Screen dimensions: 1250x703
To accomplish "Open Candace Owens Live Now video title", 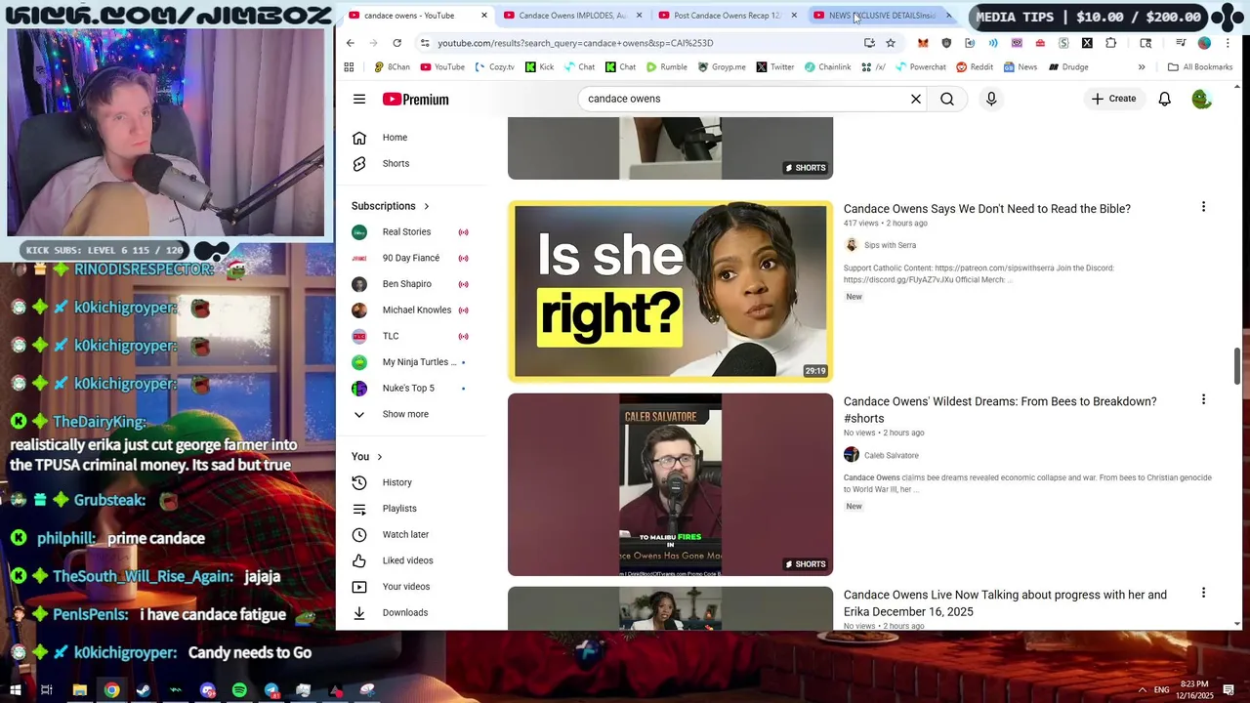I will [x=1005, y=603].
